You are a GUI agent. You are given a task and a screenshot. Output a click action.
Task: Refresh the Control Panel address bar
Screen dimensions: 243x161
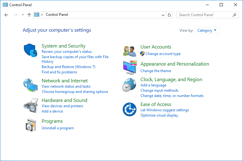pos(169,15)
